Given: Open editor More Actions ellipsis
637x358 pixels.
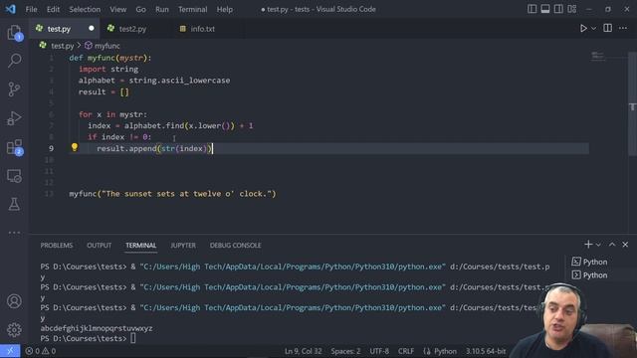Looking at the screenshot, I should point(623,28).
